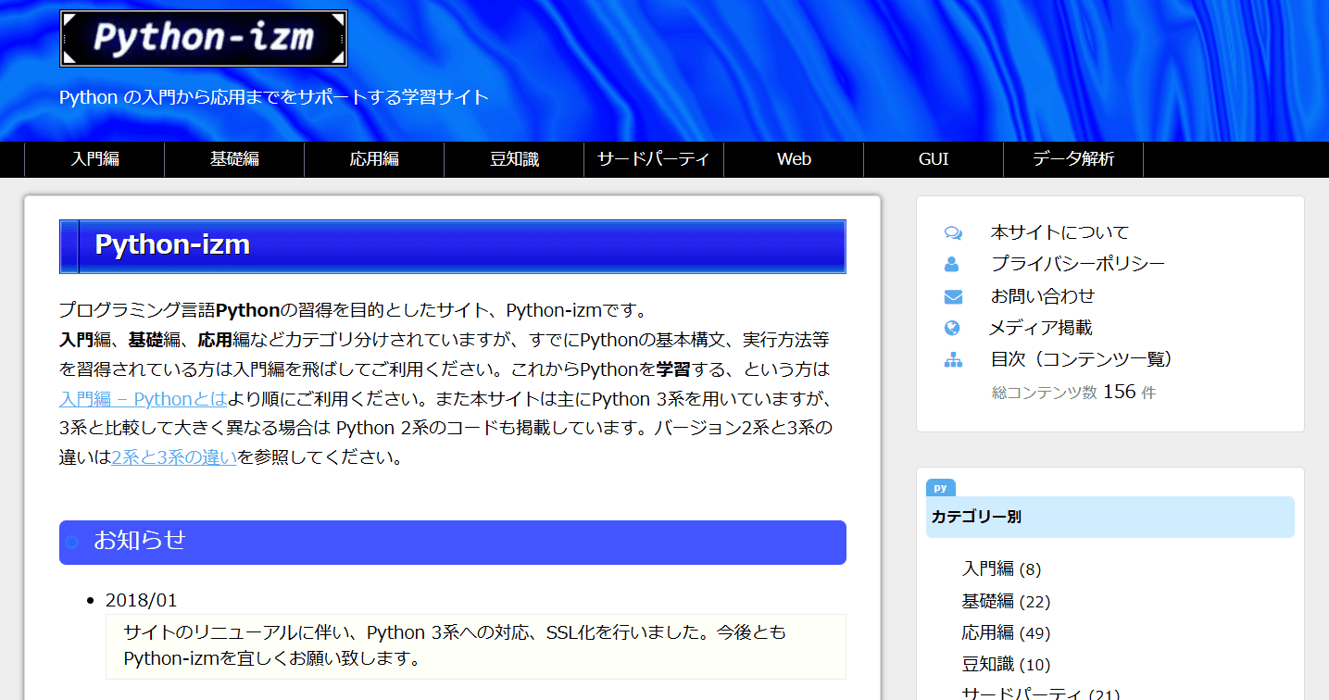
Task: Open 本サイトについて in the sidebar
Action: point(1059,232)
